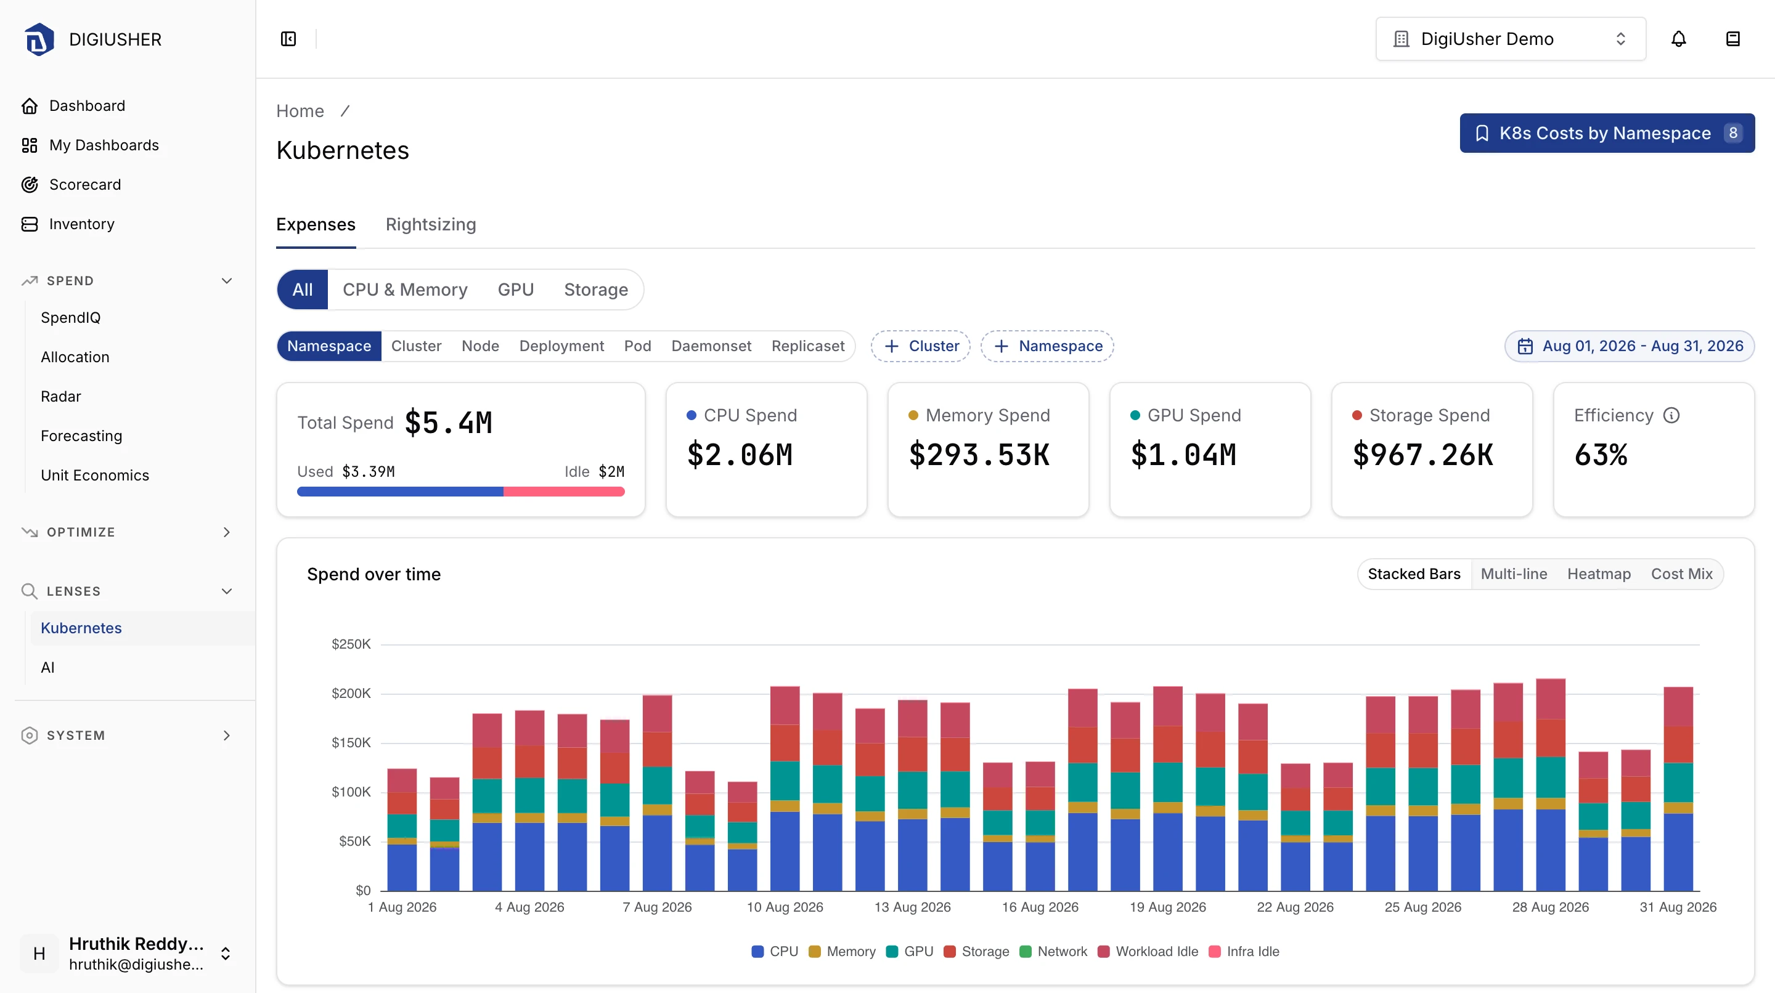Toggle Workload Idle series in legend
1775x993 pixels.
[x=1148, y=952]
